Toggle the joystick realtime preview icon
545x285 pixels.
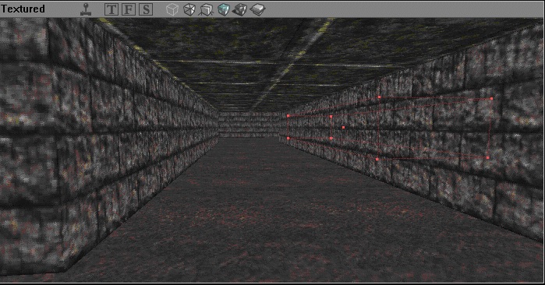(x=86, y=9)
